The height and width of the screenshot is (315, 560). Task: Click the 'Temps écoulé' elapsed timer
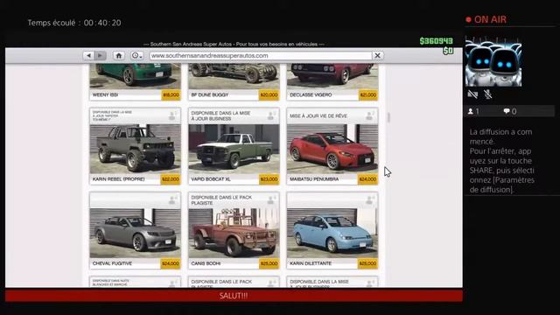click(x=74, y=23)
